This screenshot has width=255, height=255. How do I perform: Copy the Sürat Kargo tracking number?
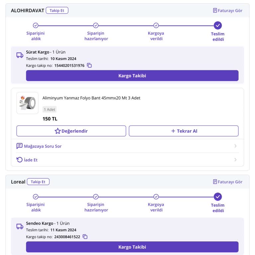point(89,65)
